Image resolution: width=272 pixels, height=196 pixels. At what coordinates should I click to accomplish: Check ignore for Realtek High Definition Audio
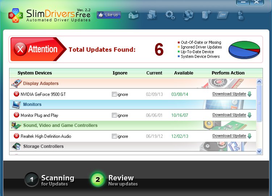coord(114,136)
